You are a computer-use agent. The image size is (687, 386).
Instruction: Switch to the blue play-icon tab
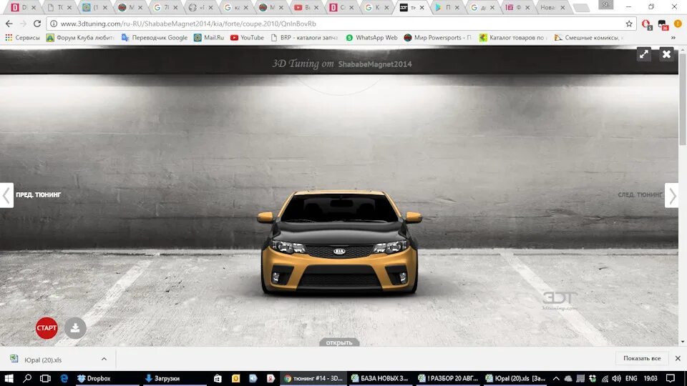[x=447, y=7]
